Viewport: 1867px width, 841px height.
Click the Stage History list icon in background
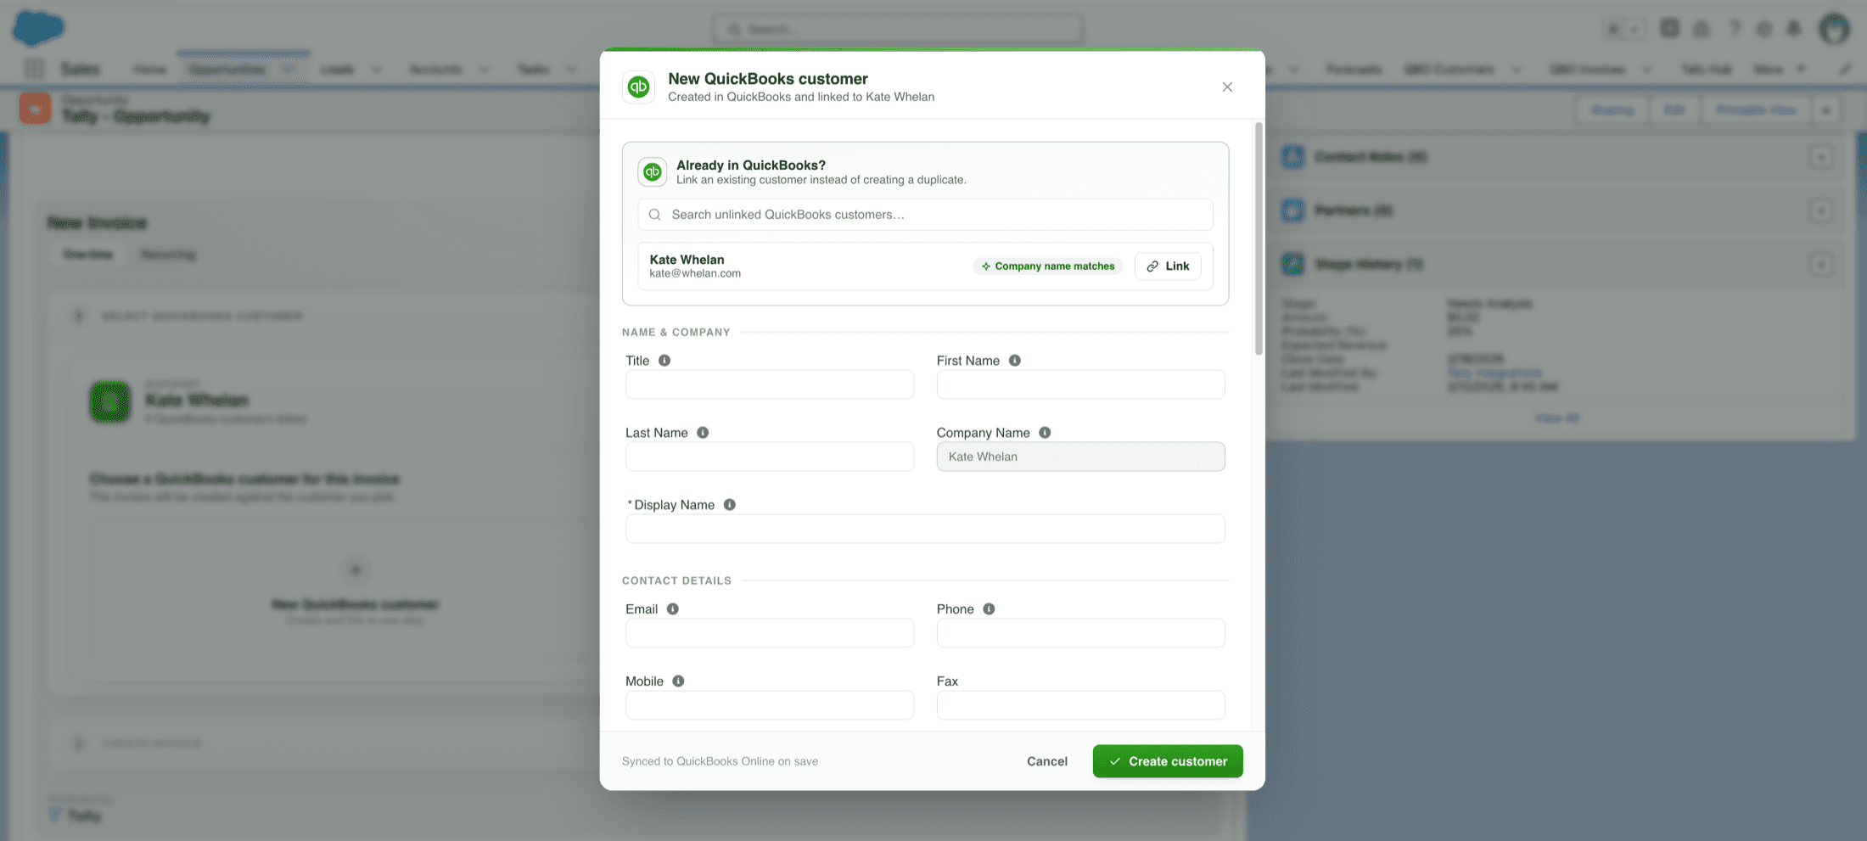point(1292,265)
